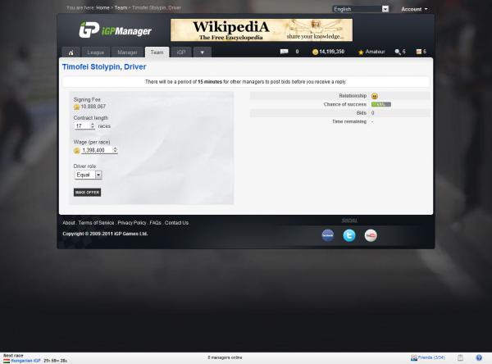Switch to the Manager tab
This screenshot has width=492, height=364.
pyautogui.click(x=127, y=52)
